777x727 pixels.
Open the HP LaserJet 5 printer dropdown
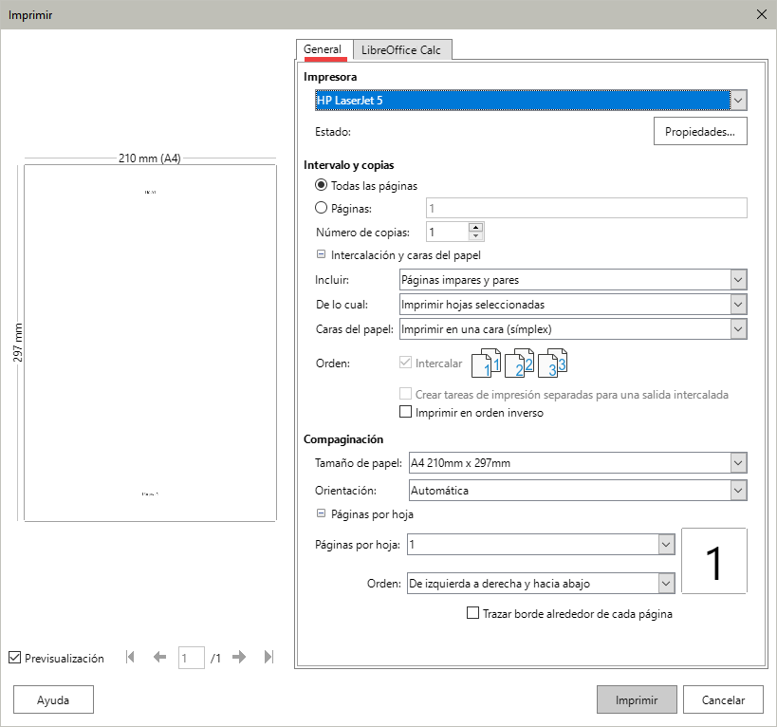(x=739, y=101)
